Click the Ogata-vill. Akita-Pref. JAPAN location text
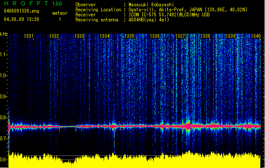This screenshot has width=265, height=168. point(188,10)
